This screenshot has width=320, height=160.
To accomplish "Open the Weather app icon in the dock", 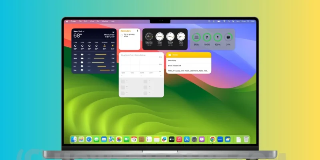I will [x=228, y=139].
